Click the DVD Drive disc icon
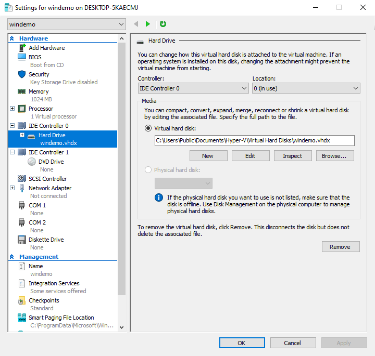Viewport: 375px width, 356px height. pyautogui.click(x=31, y=162)
